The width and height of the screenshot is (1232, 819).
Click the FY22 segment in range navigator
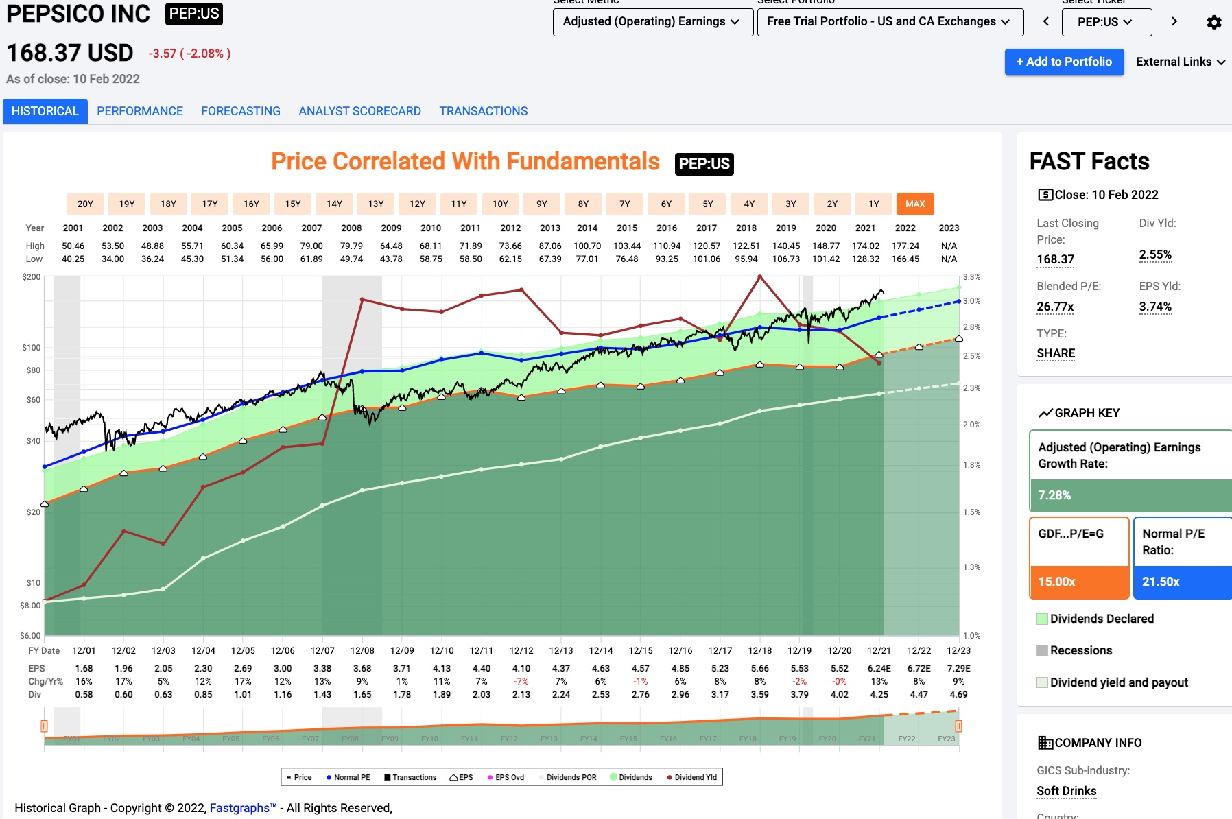(907, 739)
